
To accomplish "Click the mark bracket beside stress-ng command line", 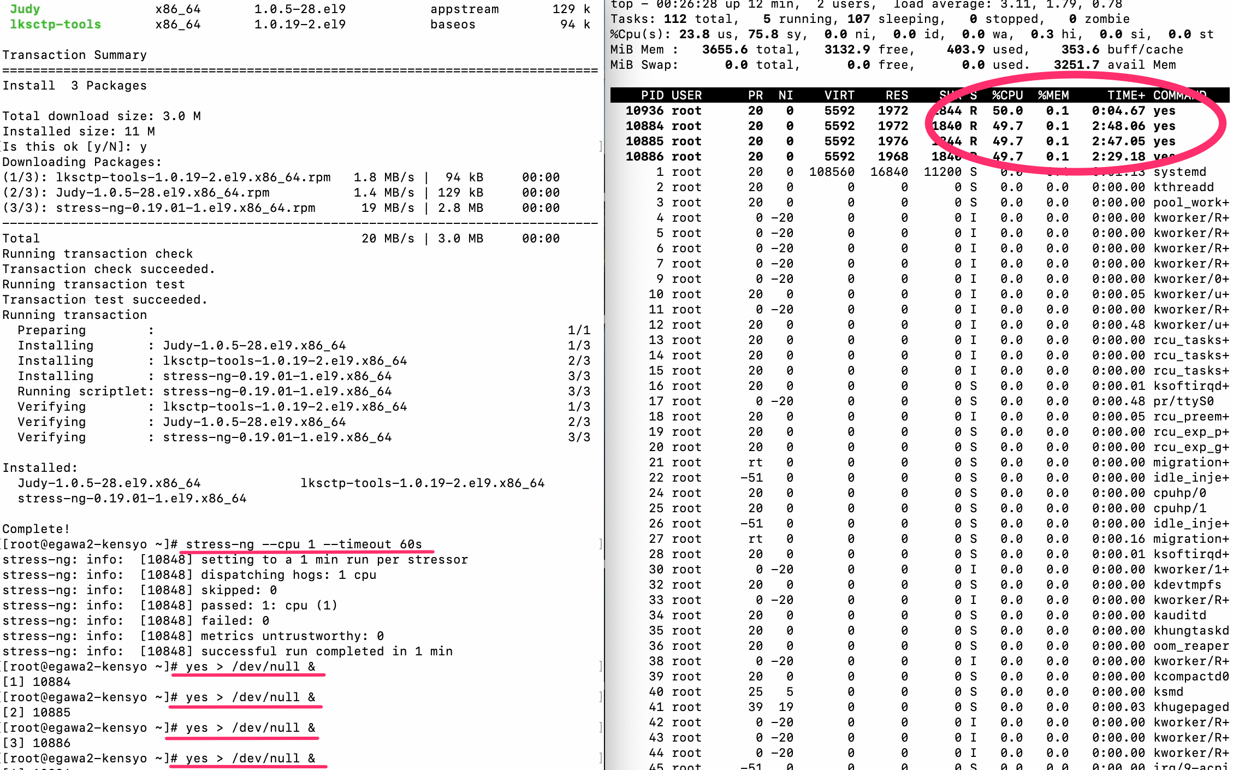I will tap(601, 544).
